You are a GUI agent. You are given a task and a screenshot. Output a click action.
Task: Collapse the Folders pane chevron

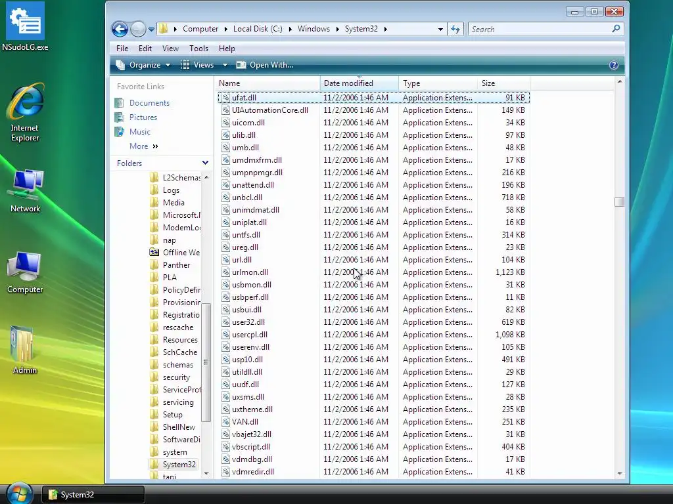[205, 163]
